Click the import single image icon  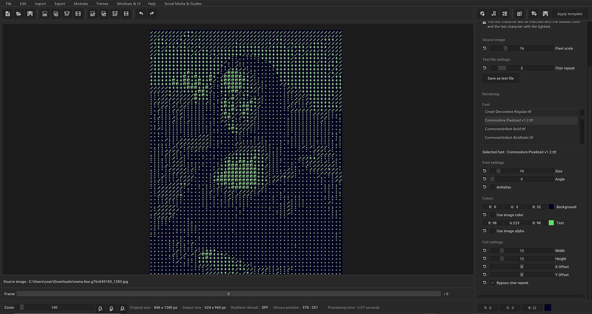click(x=45, y=14)
